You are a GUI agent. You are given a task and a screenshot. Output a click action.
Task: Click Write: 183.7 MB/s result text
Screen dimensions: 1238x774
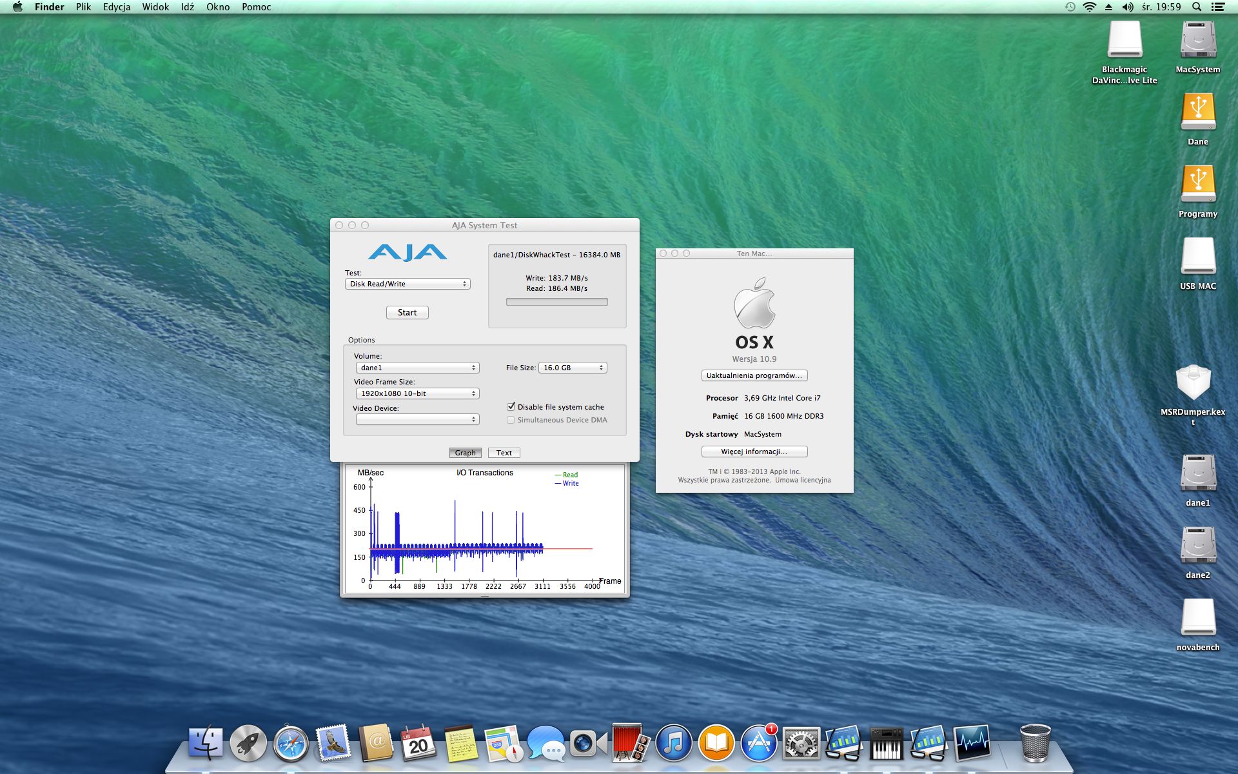click(557, 278)
